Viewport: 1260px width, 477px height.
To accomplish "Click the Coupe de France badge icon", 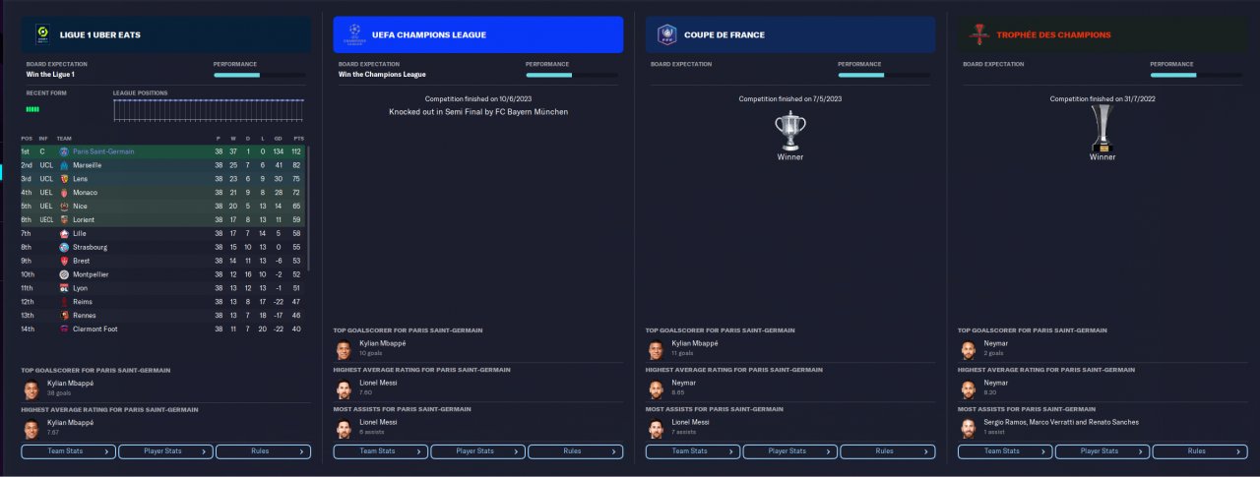I will coord(667,34).
